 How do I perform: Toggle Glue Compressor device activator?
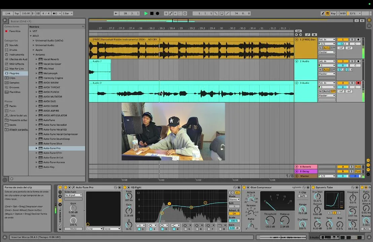click(x=244, y=187)
